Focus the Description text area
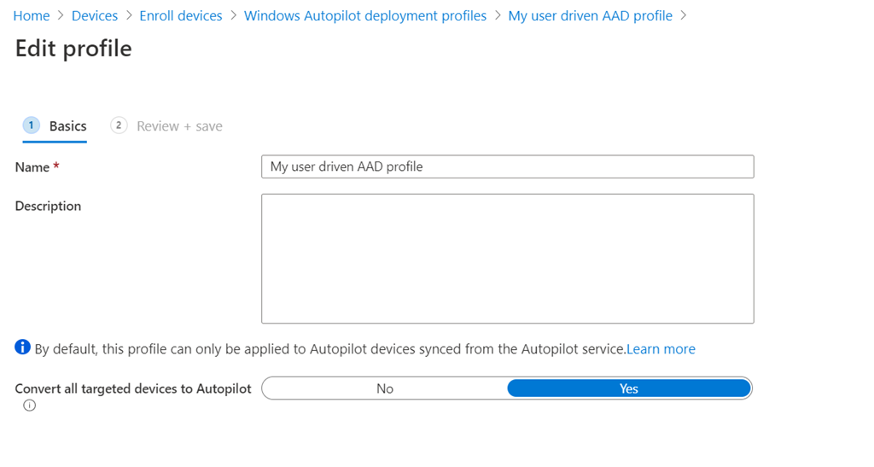 [x=507, y=258]
